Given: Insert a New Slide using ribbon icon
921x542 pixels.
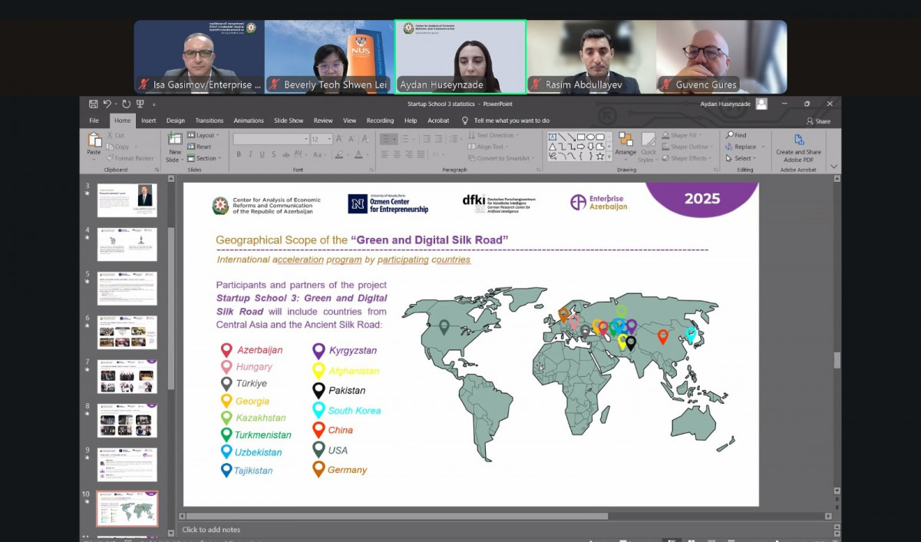Looking at the screenshot, I should (x=175, y=140).
